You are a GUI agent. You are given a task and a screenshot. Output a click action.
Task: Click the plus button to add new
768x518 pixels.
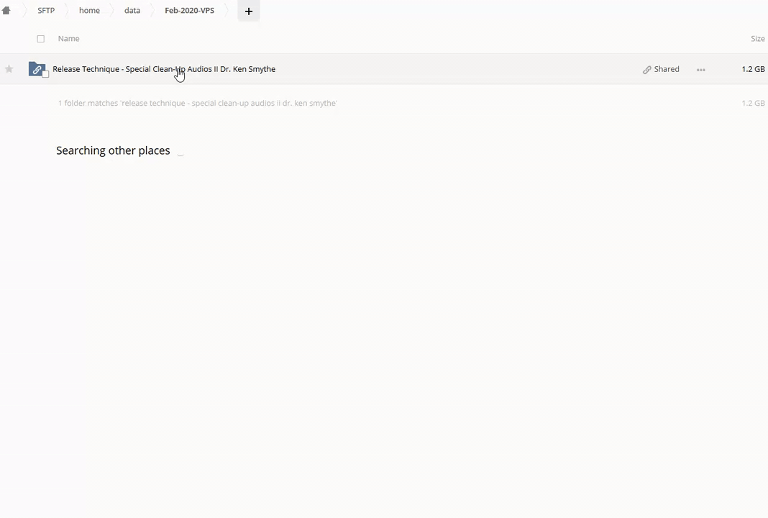tap(249, 11)
